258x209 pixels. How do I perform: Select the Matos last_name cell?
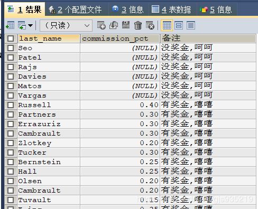49,86
